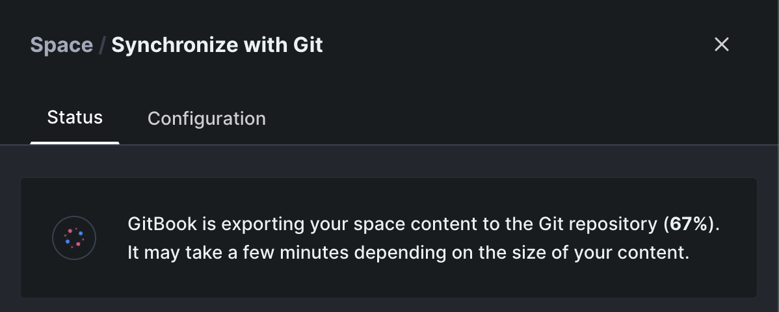Close the Synchronize with Git dialog

722,44
